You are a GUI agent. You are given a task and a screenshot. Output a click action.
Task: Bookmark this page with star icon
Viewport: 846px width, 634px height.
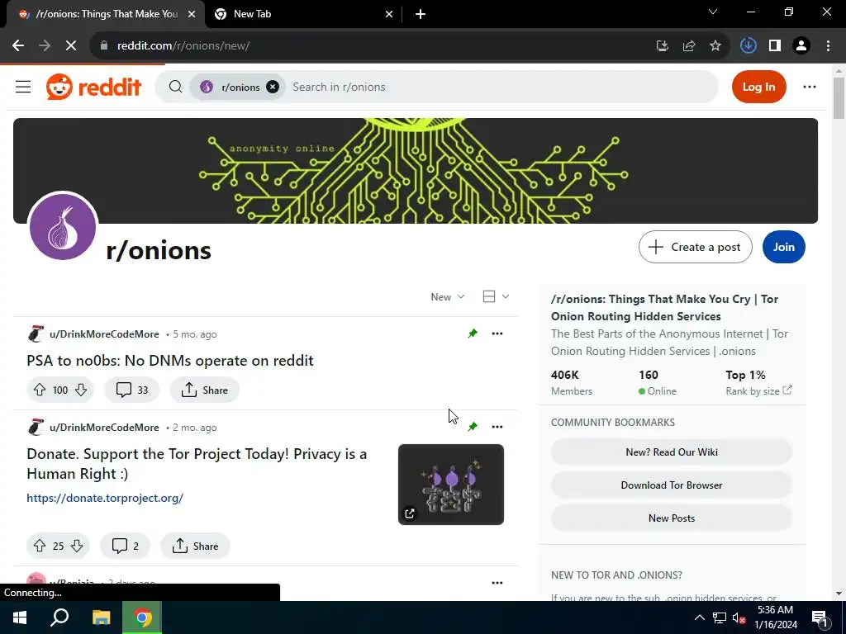(x=715, y=46)
